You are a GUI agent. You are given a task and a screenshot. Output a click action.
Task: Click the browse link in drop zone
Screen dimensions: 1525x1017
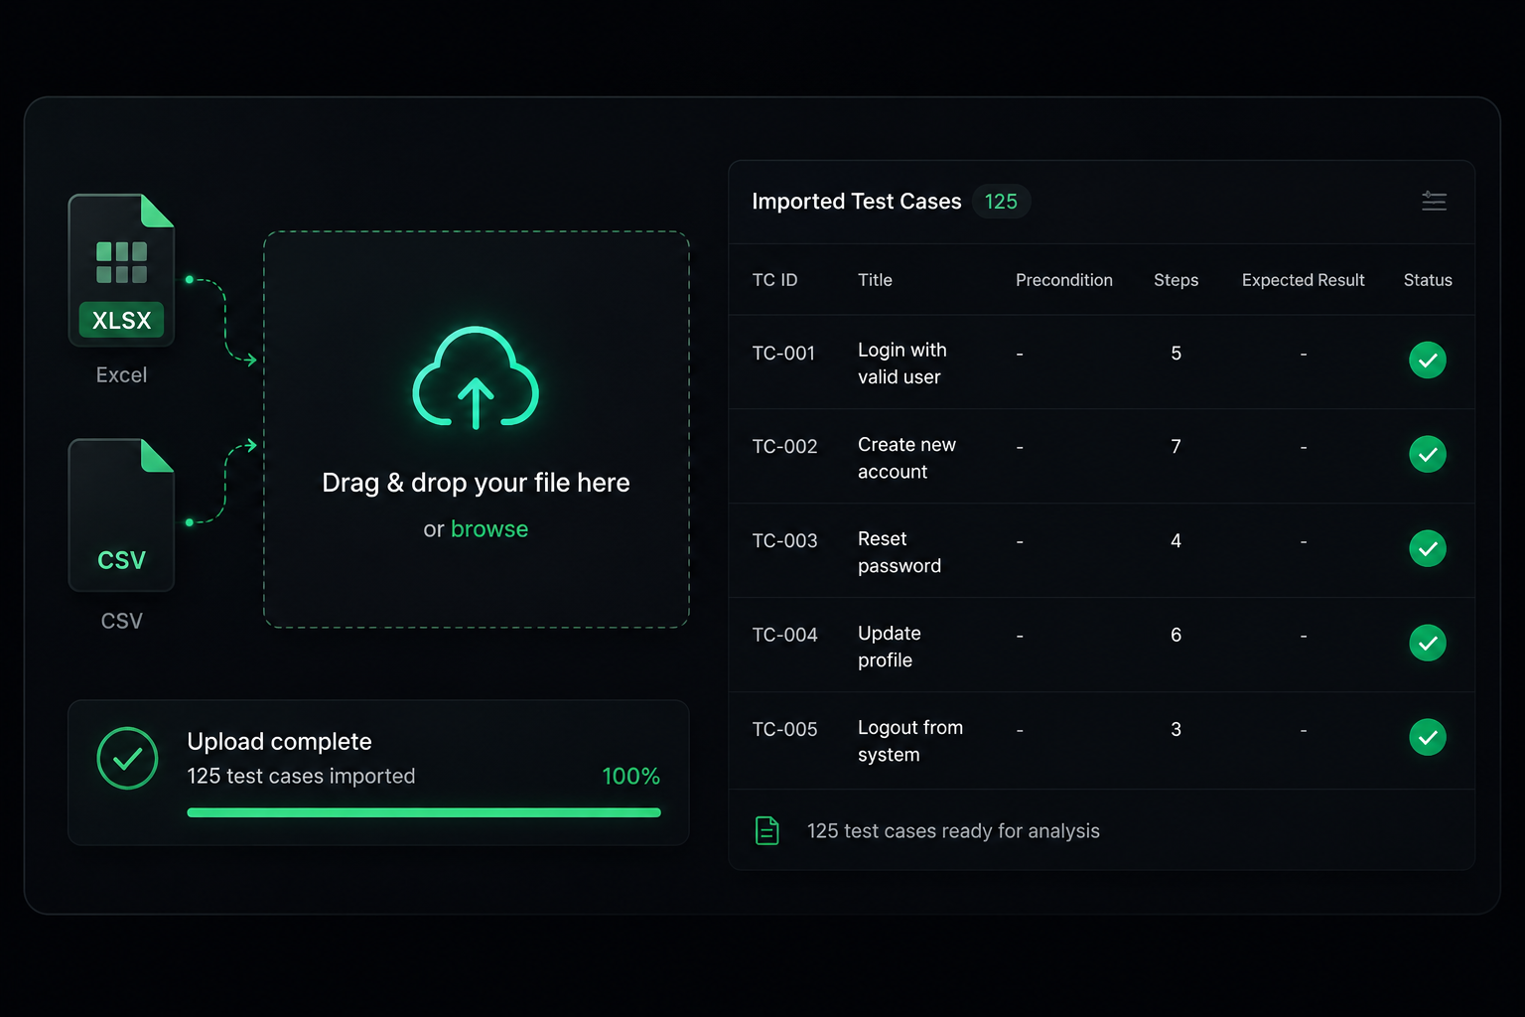(x=489, y=529)
